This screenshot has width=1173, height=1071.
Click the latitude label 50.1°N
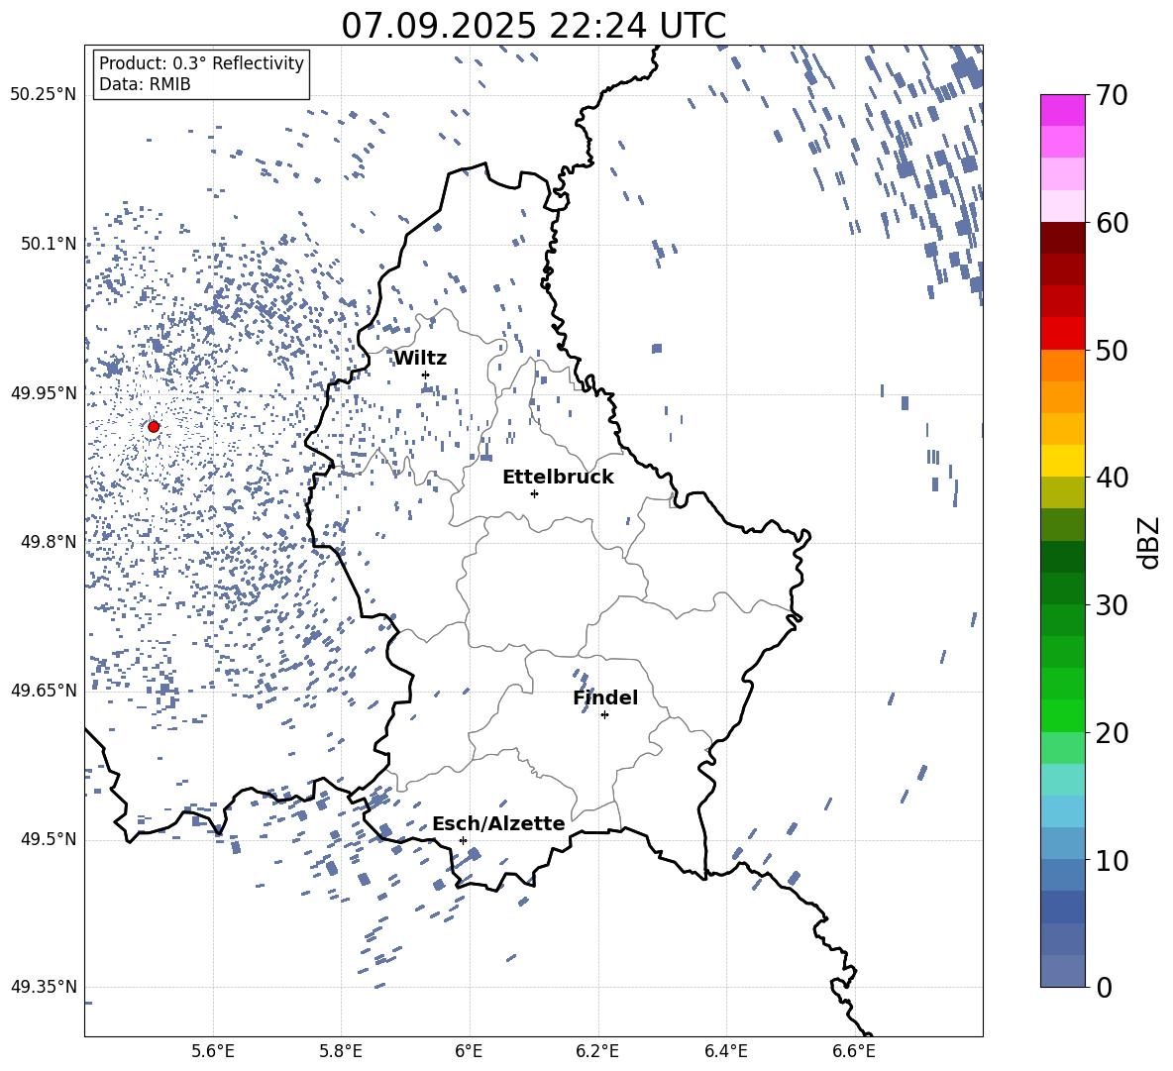tap(50, 244)
